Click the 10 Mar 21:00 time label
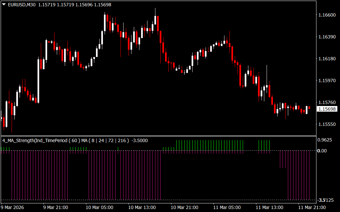The height and width of the screenshot is (212, 340). [x=185, y=207]
